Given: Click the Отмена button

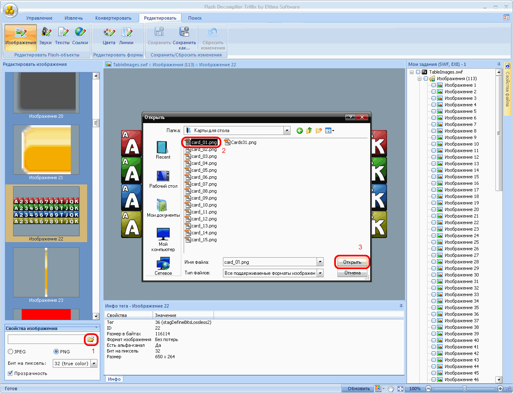Looking at the screenshot, I should (x=352, y=273).
